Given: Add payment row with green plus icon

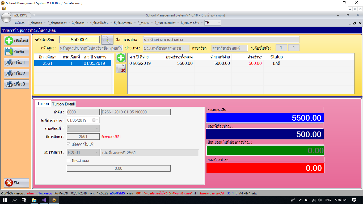Looking at the screenshot, I should pos(121,58).
